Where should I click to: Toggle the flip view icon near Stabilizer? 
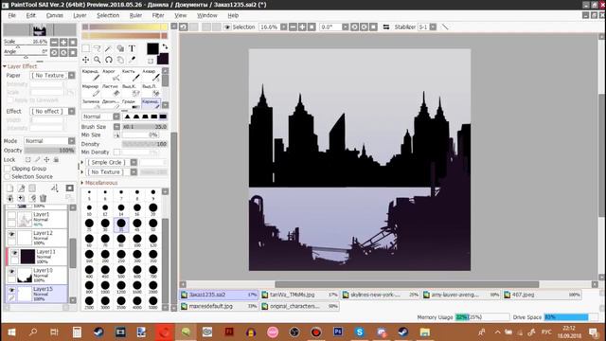coord(386,27)
